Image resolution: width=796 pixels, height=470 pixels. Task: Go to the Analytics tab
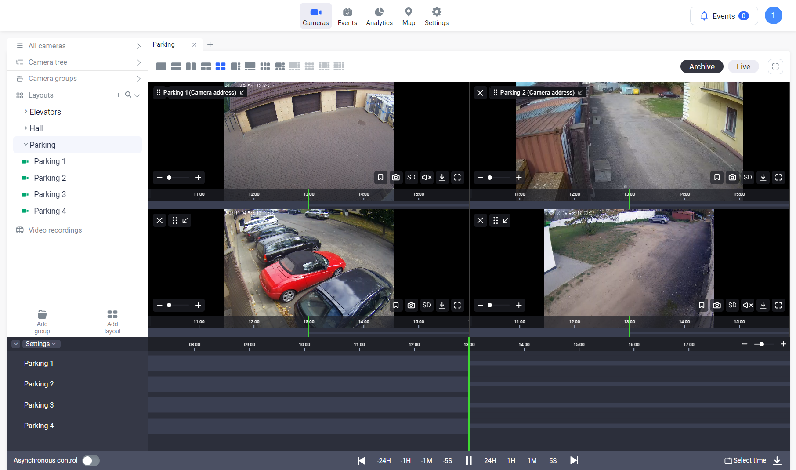(379, 16)
